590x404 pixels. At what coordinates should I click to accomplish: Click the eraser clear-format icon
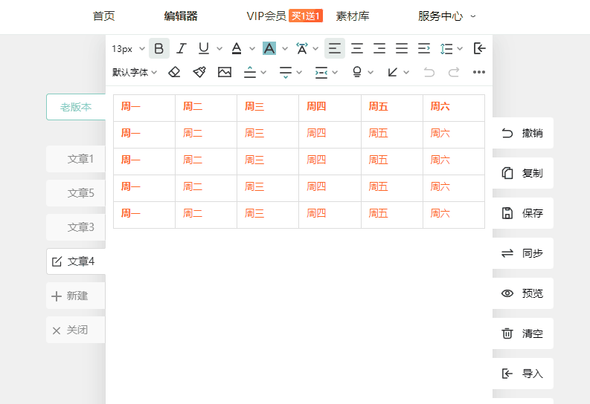(x=174, y=72)
